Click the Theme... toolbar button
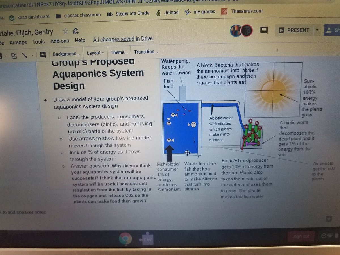340x255 pixels. pos(119,52)
